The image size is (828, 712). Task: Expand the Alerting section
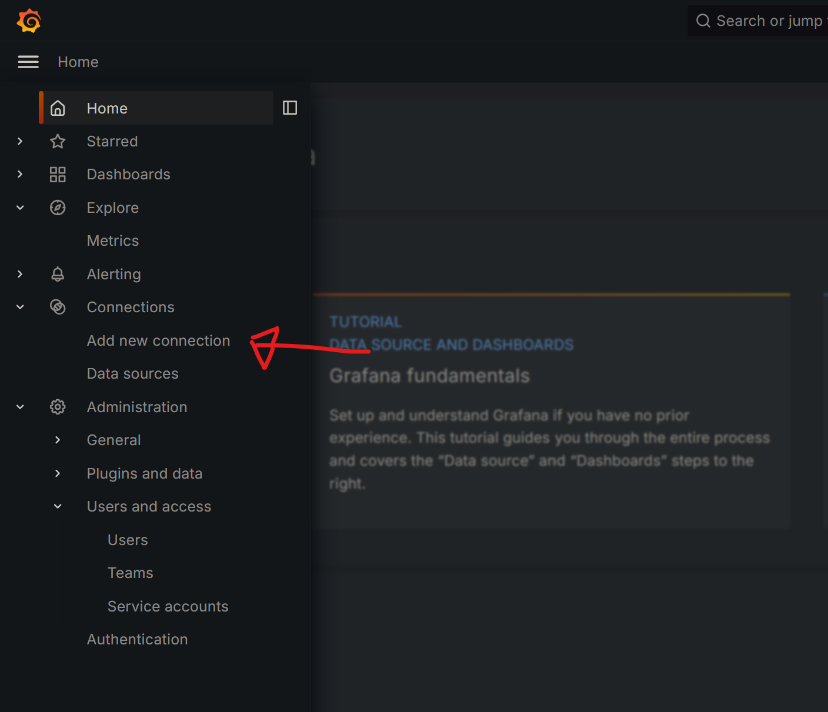(19, 273)
